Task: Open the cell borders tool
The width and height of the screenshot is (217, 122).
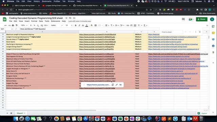Action: point(96,25)
